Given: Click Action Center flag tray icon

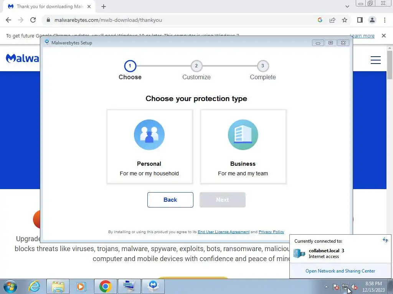Looking at the screenshot, I should tap(336, 287).
